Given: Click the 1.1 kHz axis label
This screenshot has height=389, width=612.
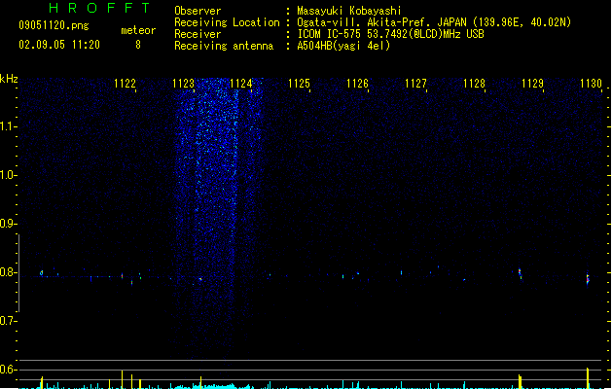Looking at the screenshot, I should pyautogui.click(x=8, y=126).
